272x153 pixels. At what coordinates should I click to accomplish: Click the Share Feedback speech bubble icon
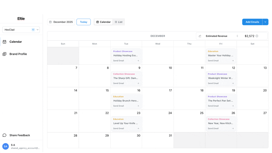[x=5, y=135]
